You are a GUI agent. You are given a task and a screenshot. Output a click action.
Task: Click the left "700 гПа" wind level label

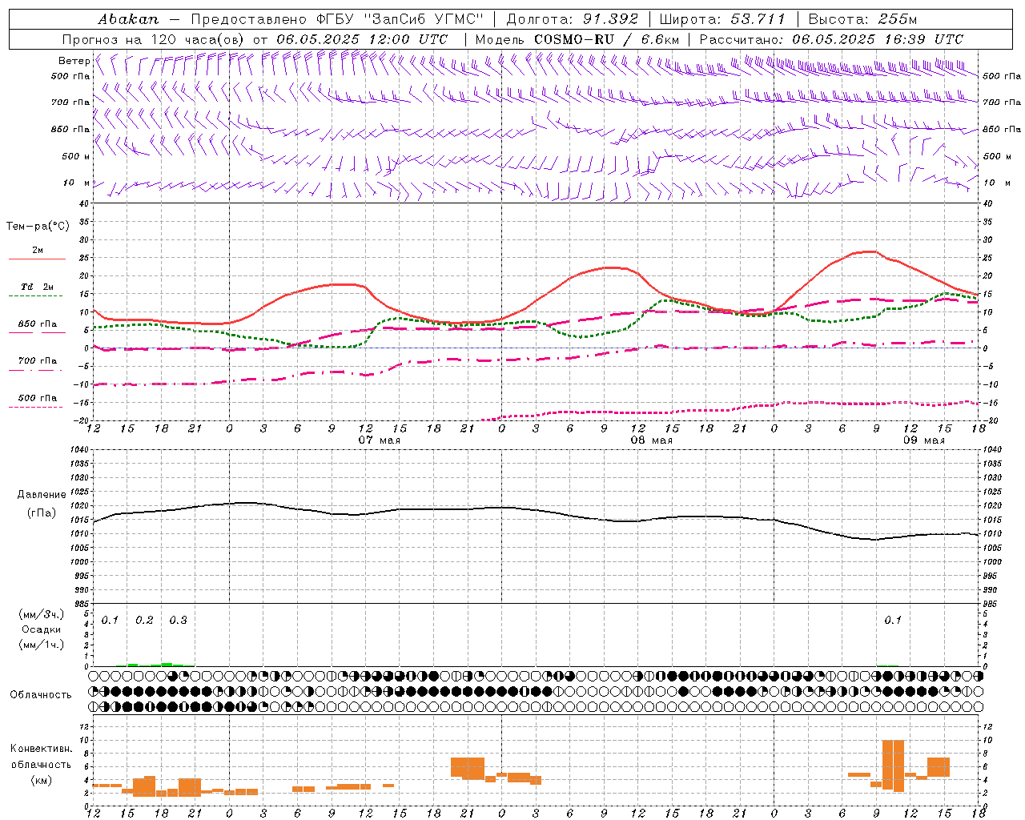click(70, 102)
